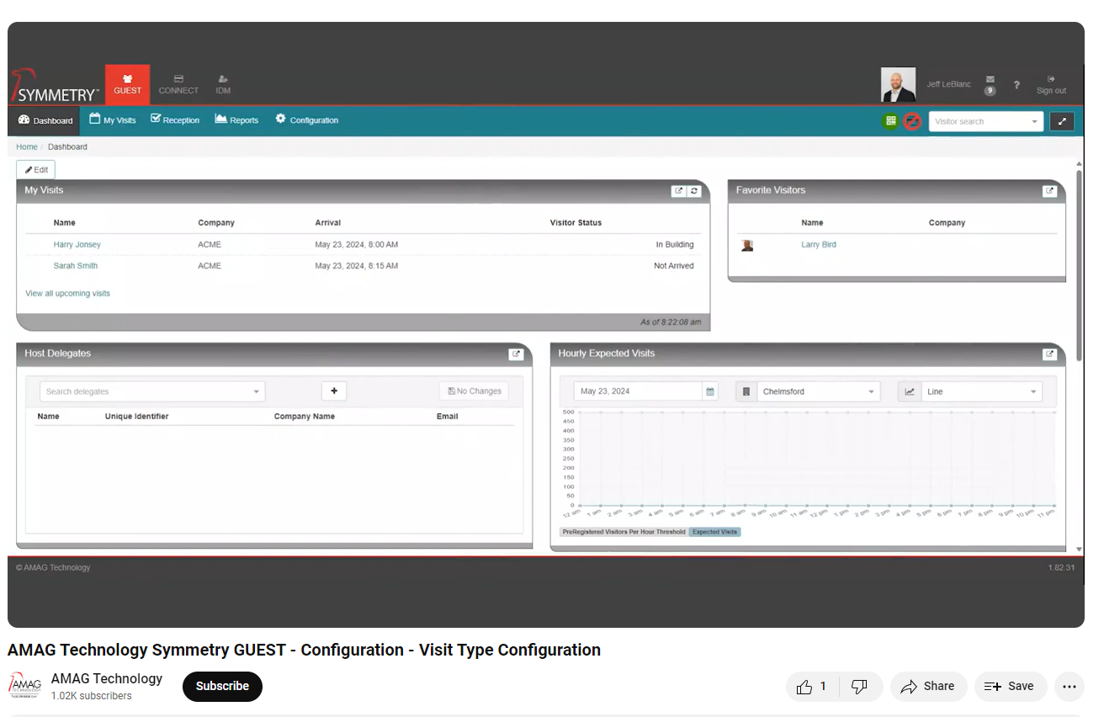Pop out the Favorite Visitors panel
1104x717 pixels.
[1049, 191]
